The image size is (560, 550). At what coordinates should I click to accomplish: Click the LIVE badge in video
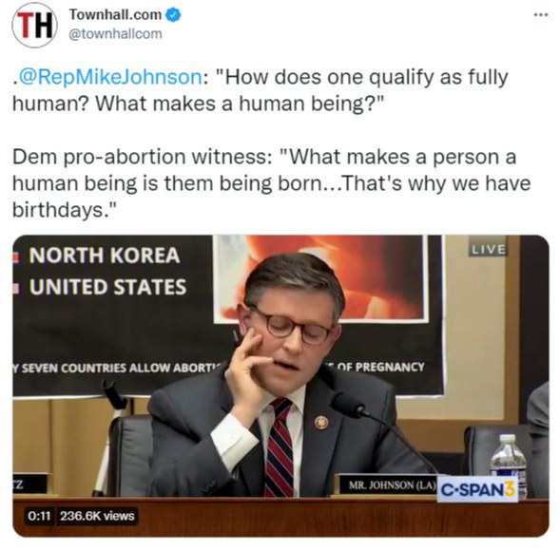(488, 250)
